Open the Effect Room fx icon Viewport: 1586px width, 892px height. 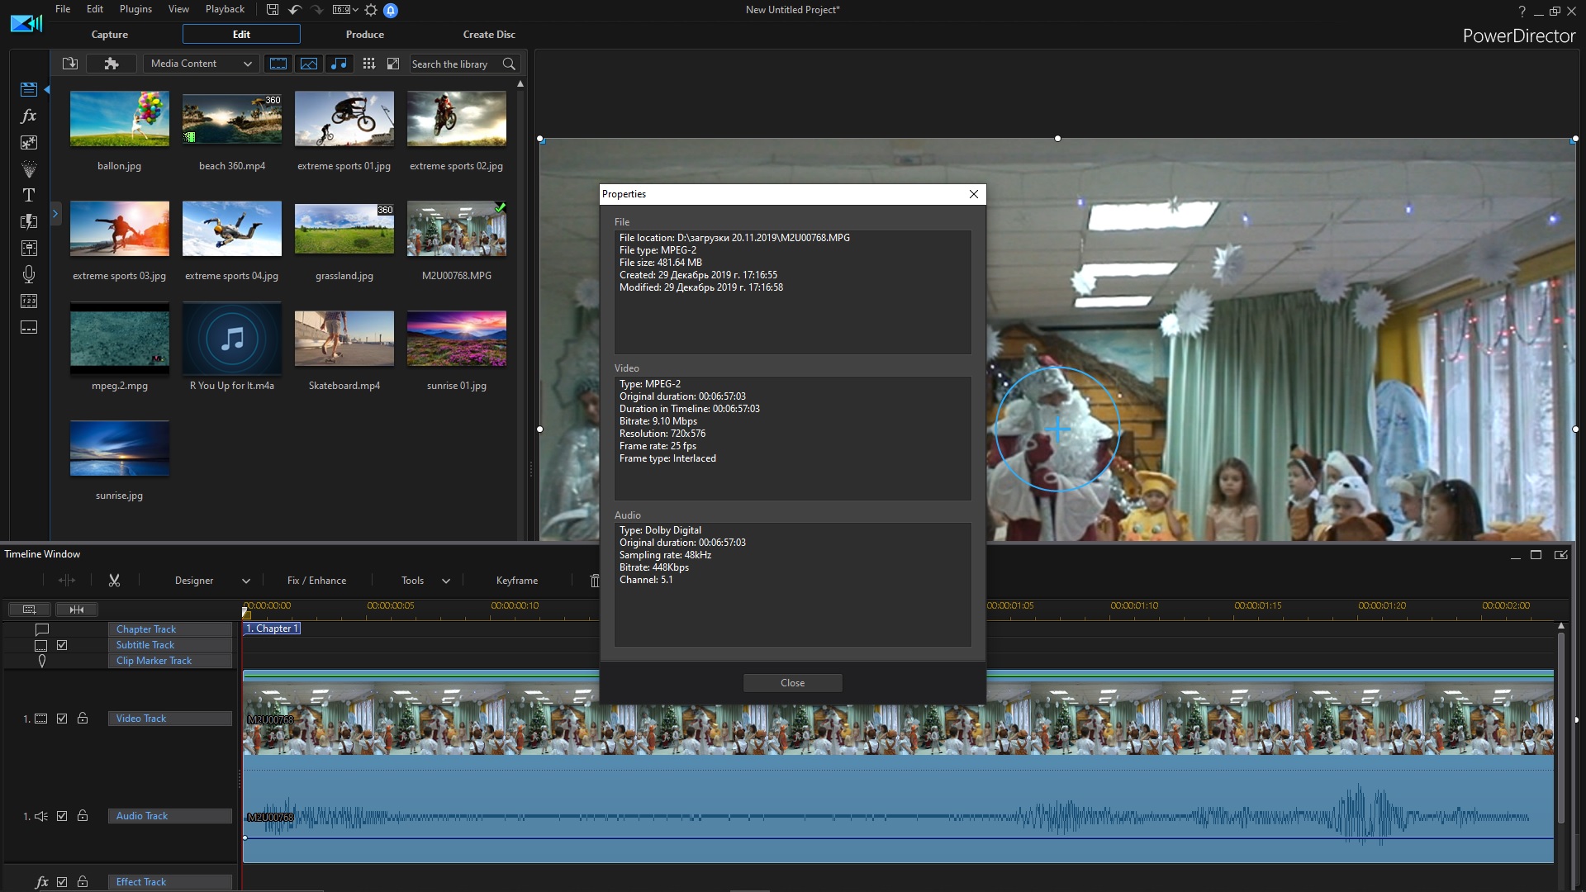pyautogui.click(x=28, y=116)
